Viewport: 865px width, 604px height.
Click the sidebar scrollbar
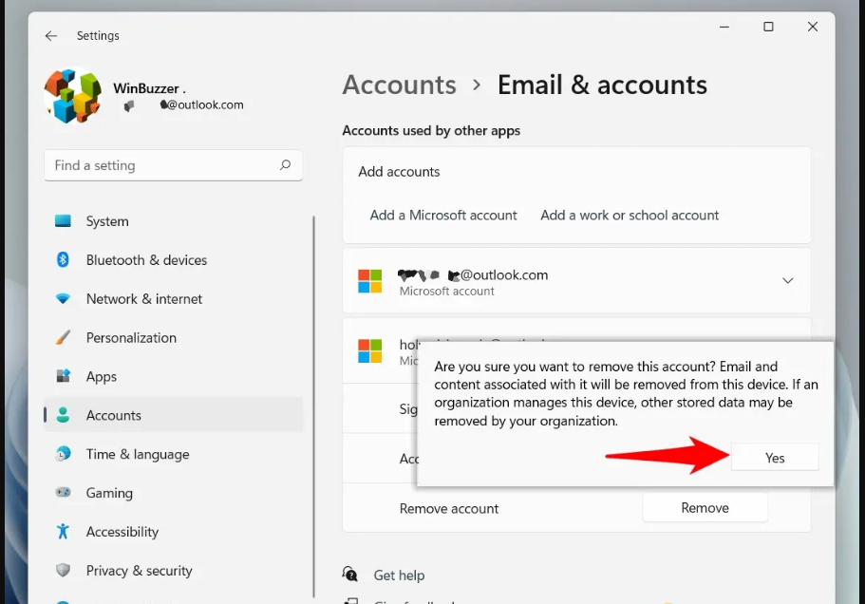pos(313,406)
